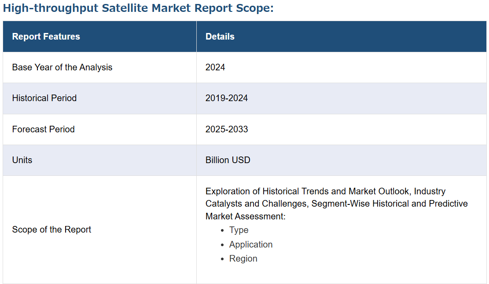This screenshot has width=489, height=284.
Task: Select the 'Forecast Period' row label
Action: coord(43,129)
